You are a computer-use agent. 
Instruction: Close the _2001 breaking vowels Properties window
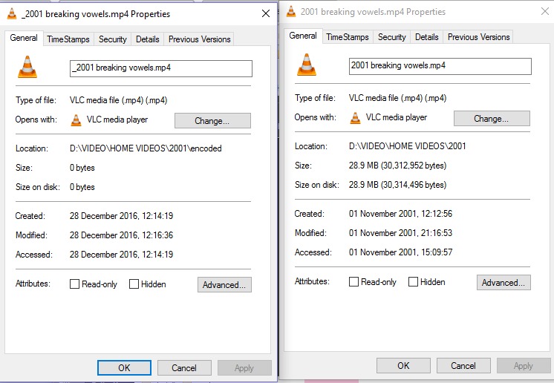click(266, 14)
